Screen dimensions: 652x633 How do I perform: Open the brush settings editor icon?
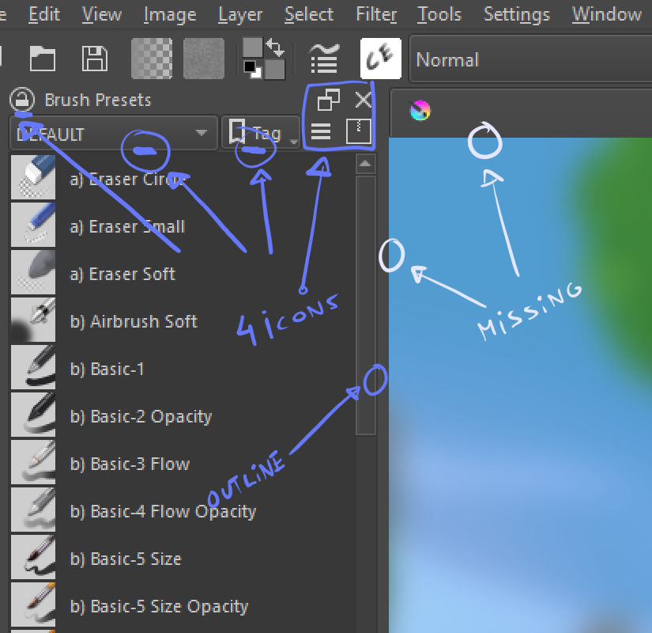click(x=324, y=59)
